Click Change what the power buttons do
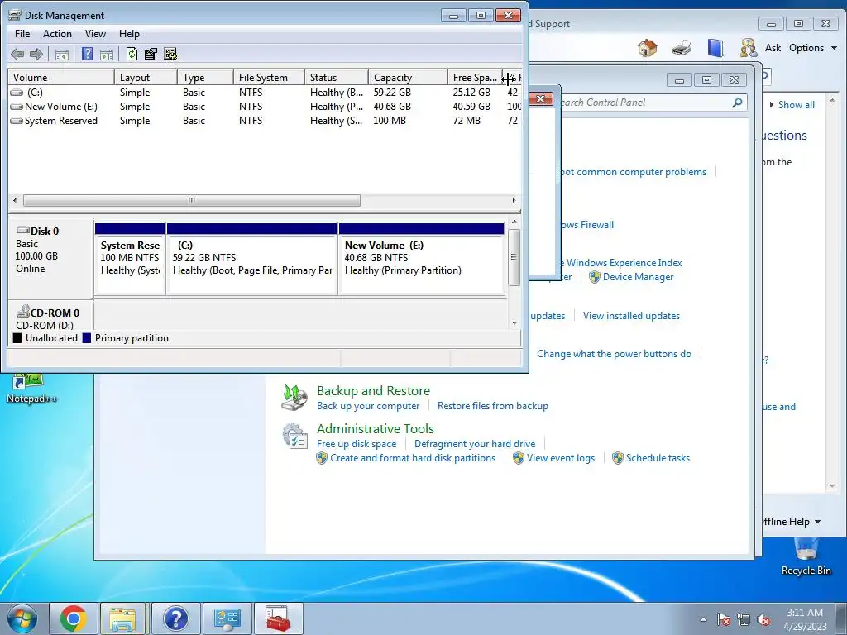The height and width of the screenshot is (635, 847). (x=614, y=354)
